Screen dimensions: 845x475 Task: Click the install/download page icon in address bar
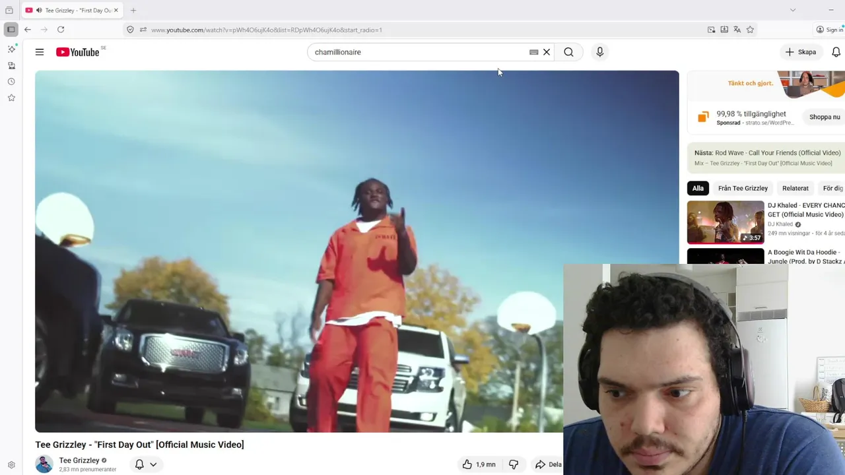click(724, 30)
